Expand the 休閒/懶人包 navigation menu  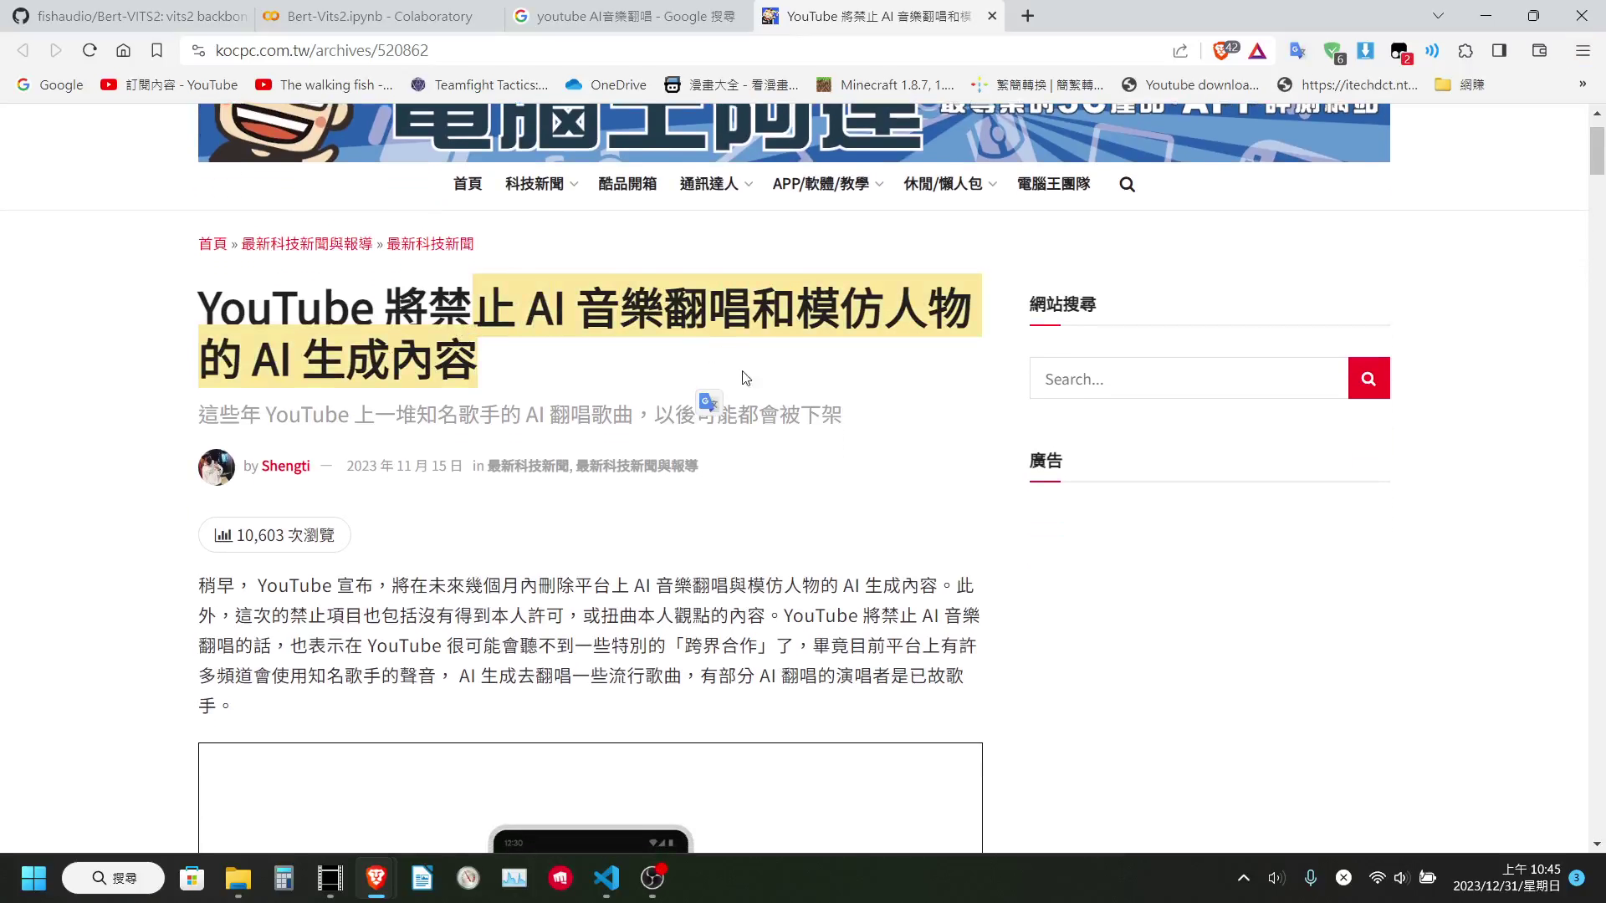(950, 184)
